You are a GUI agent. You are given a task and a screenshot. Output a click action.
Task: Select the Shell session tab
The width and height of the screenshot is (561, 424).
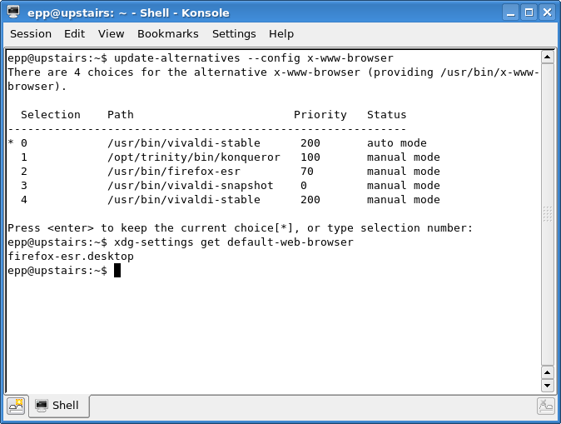pyautogui.click(x=58, y=406)
